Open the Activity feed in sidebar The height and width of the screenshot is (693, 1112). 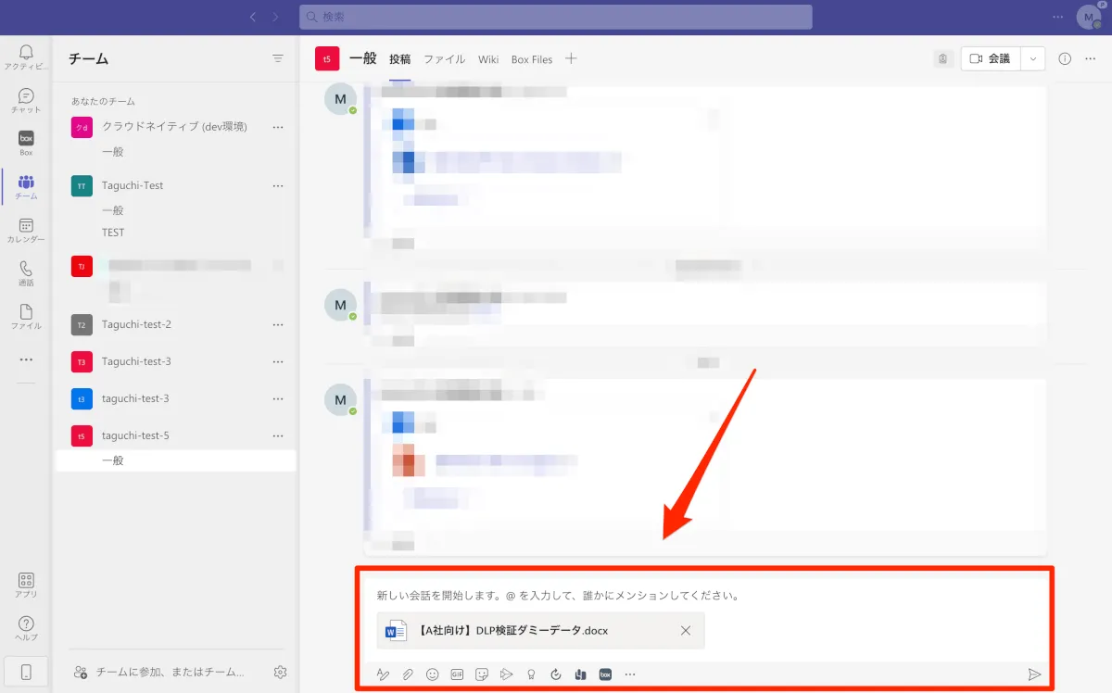[26, 57]
